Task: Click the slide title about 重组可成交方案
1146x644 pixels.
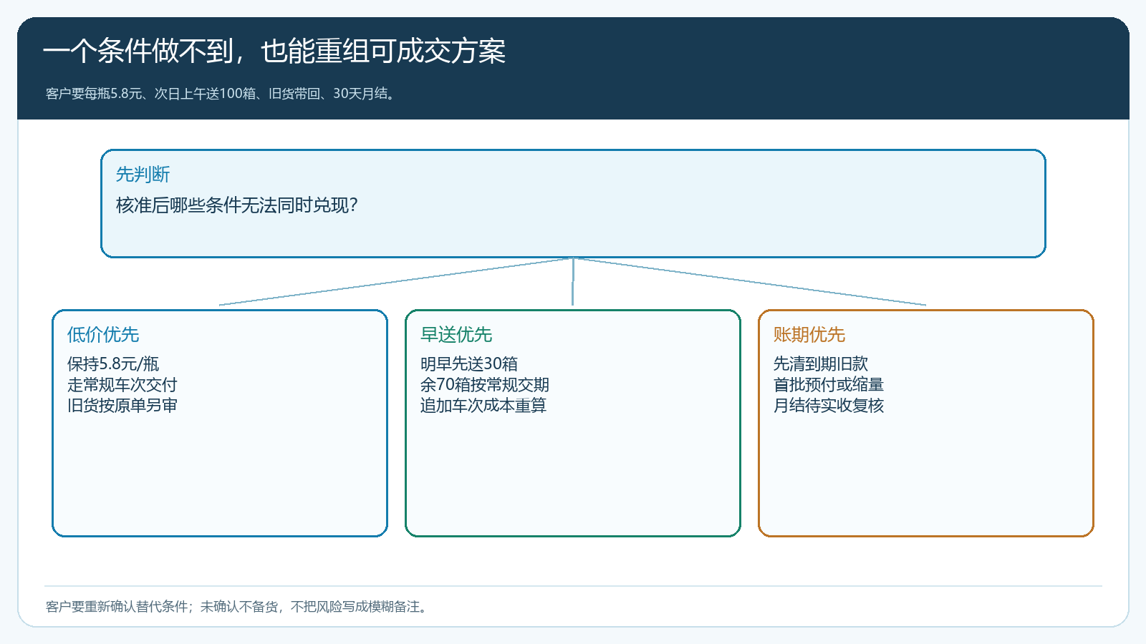Action: click(x=274, y=52)
